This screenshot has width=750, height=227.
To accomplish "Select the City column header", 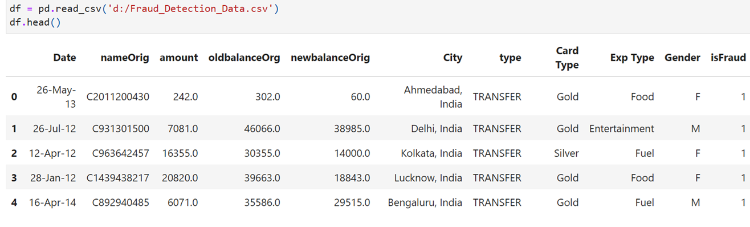I will [x=453, y=58].
